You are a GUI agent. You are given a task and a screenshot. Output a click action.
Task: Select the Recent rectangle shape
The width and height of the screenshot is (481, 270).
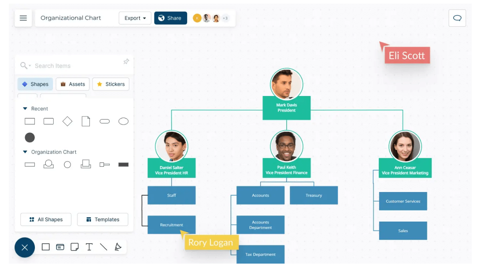[x=30, y=121]
